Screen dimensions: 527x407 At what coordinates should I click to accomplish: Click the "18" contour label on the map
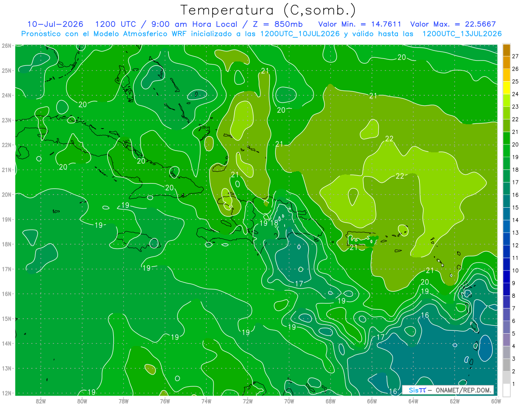pyautogui.click(x=274, y=223)
